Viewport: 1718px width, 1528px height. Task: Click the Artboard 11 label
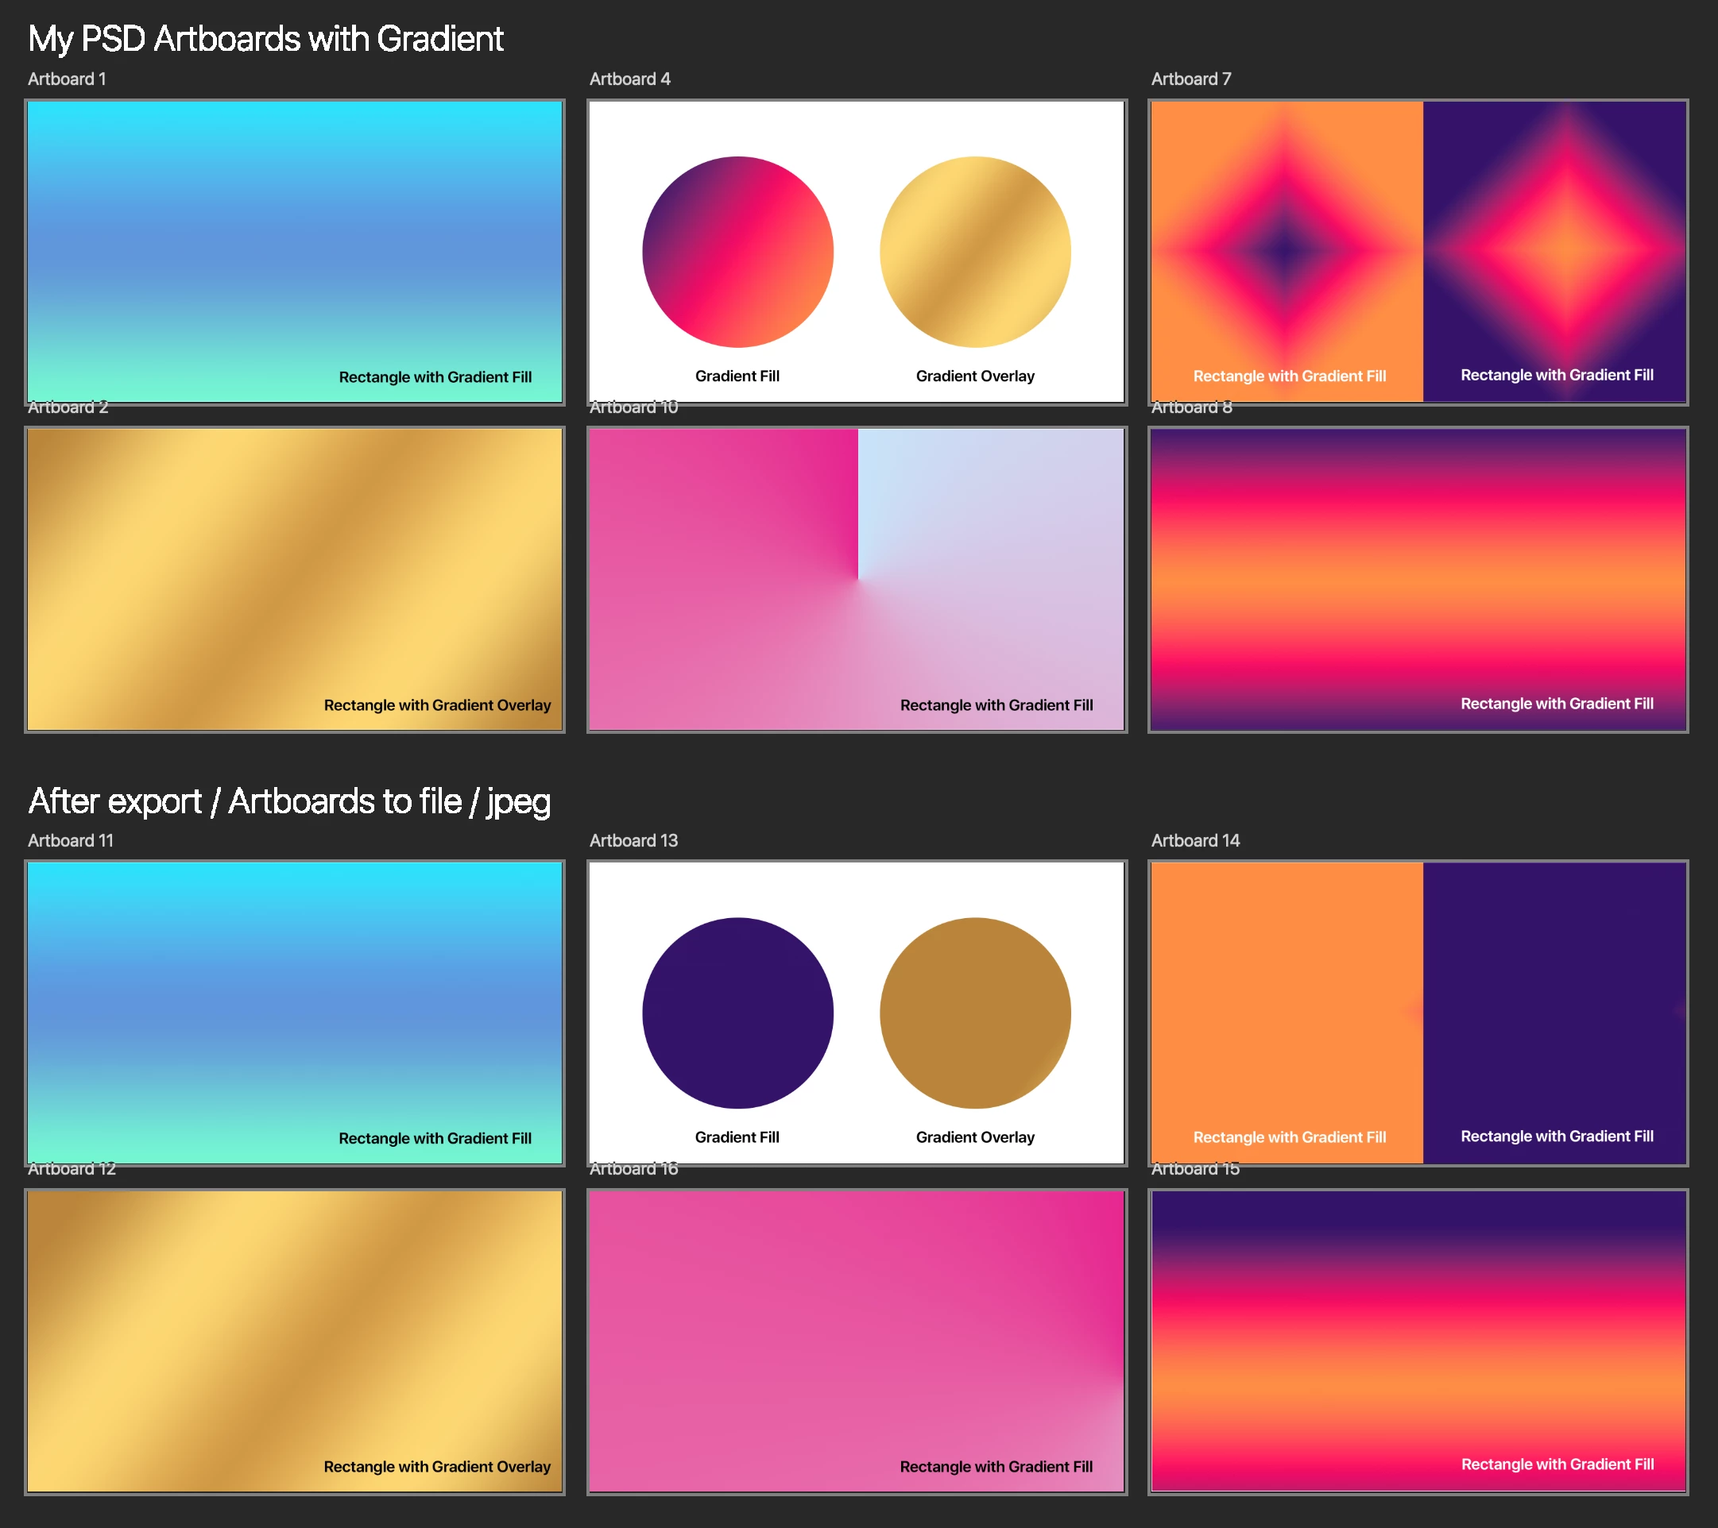pos(70,840)
